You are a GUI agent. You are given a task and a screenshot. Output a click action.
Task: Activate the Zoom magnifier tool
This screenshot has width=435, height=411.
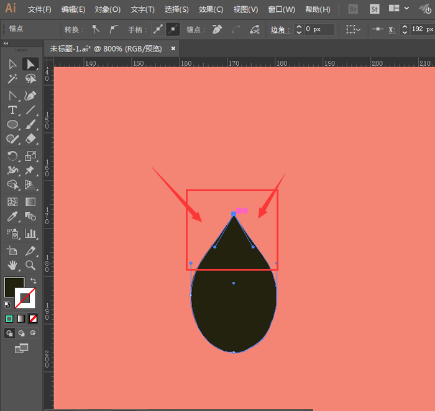click(x=30, y=266)
